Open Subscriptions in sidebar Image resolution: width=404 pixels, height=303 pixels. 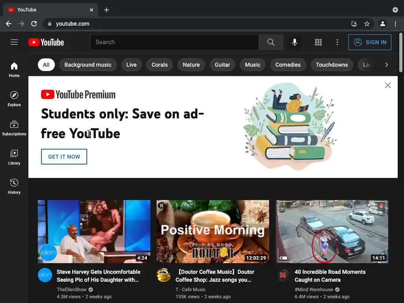(14, 128)
